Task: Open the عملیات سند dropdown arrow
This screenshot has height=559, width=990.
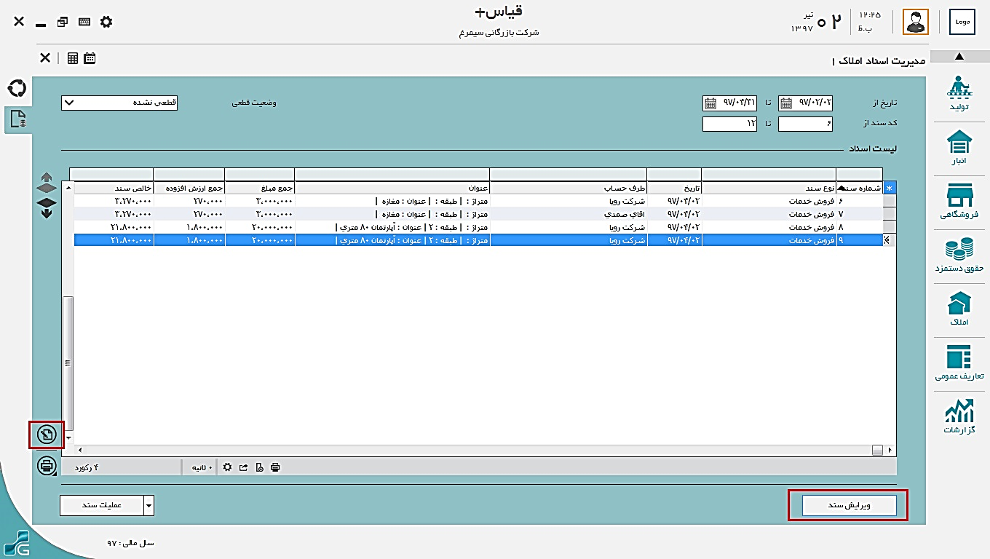Action: (149, 506)
